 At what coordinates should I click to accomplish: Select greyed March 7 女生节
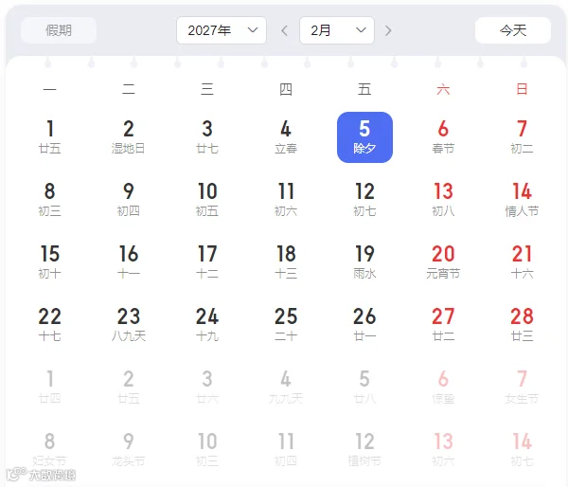click(522, 388)
